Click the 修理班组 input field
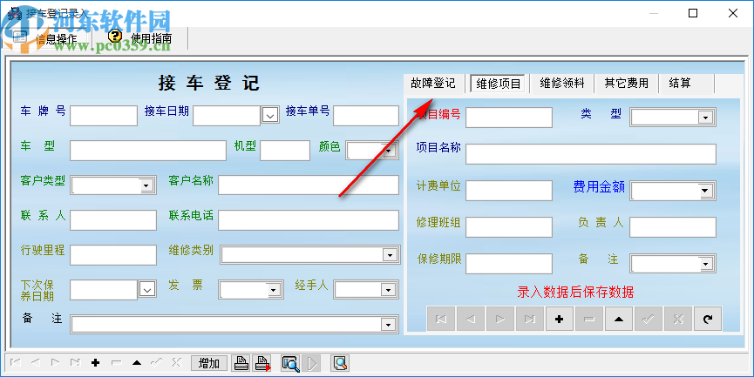 coord(509,227)
